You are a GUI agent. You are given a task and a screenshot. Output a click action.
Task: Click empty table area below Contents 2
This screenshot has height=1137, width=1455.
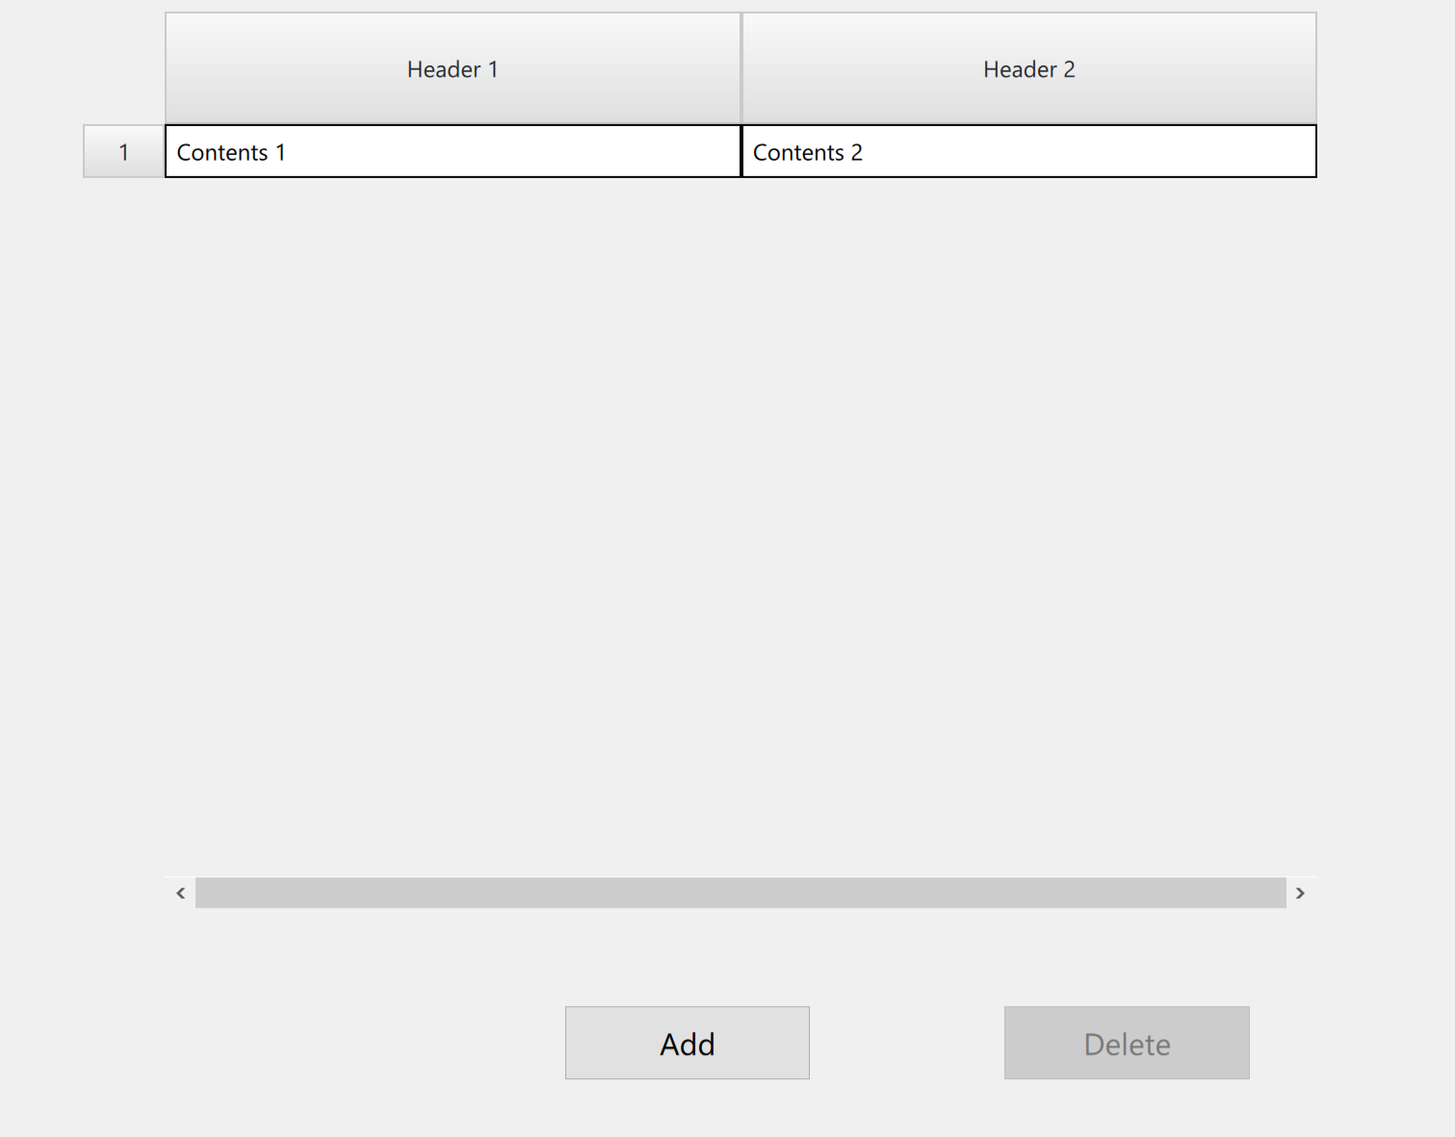pos(1028,481)
